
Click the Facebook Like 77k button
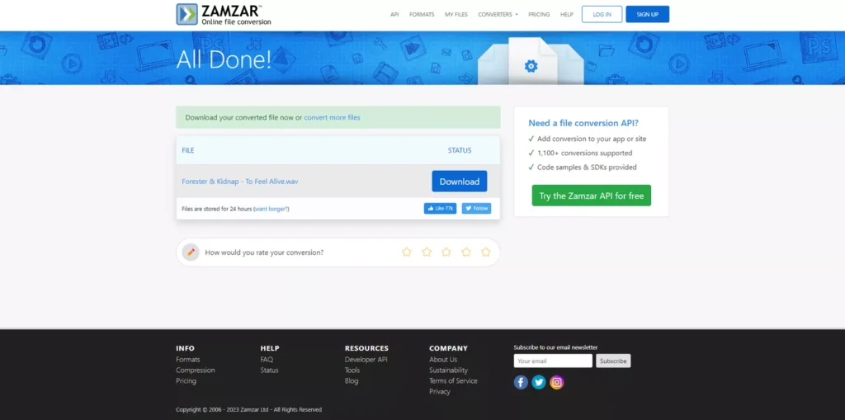[440, 209]
